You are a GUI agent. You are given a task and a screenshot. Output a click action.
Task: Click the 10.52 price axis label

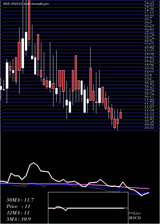coord(149,124)
